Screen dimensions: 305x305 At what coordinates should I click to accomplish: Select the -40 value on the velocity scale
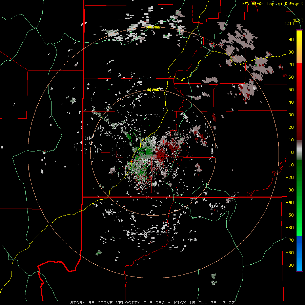pos(290,203)
